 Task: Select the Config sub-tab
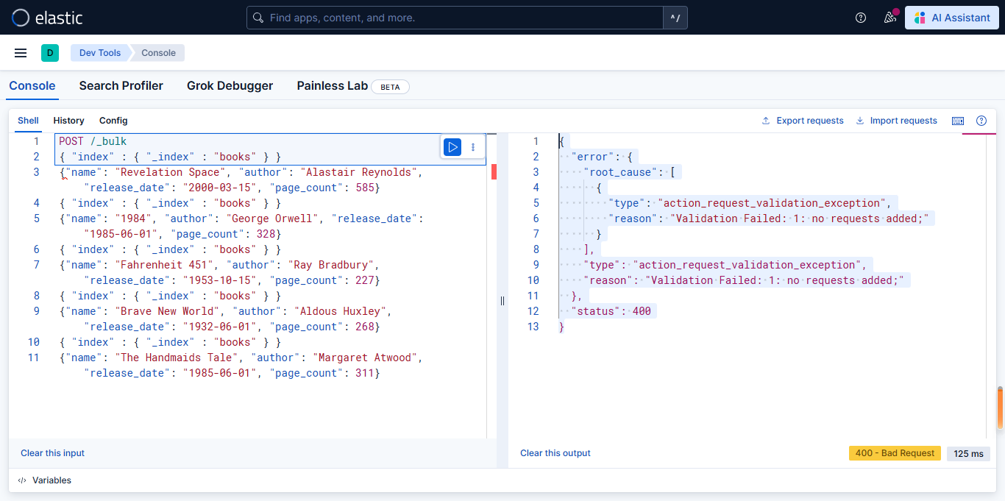(113, 121)
